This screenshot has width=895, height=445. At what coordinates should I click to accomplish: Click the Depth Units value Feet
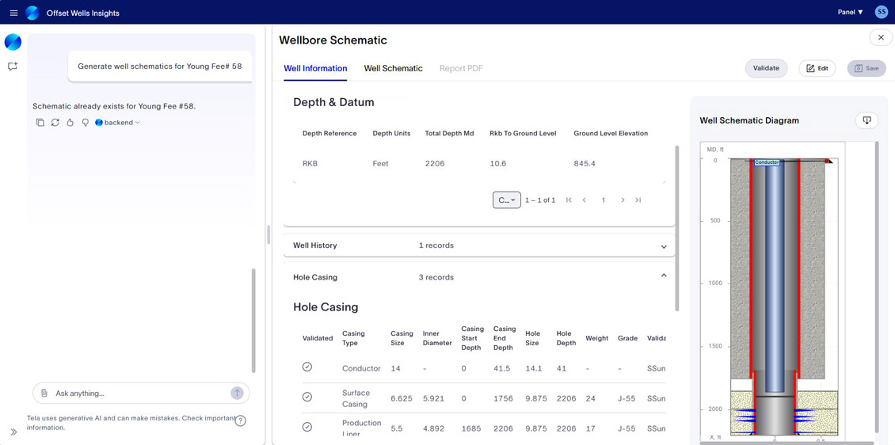[x=380, y=164]
